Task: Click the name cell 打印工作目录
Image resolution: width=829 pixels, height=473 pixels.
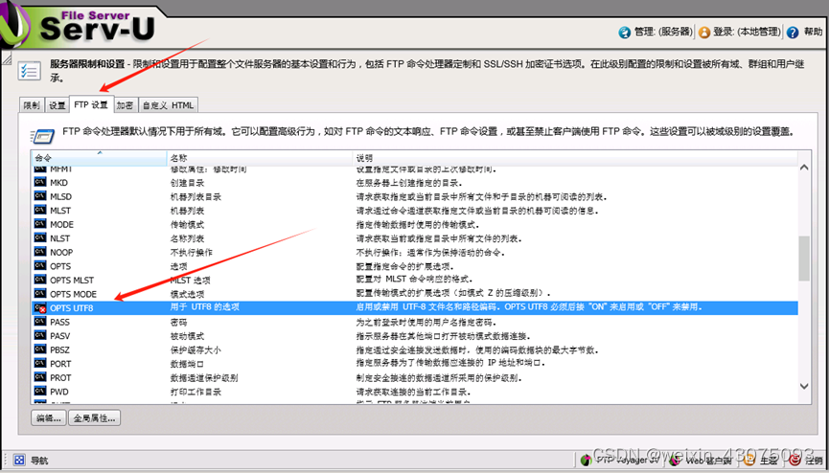Action: click(x=196, y=393)
